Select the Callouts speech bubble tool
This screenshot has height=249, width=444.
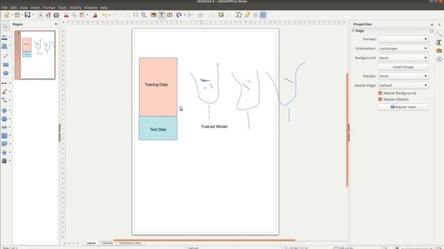4,144
